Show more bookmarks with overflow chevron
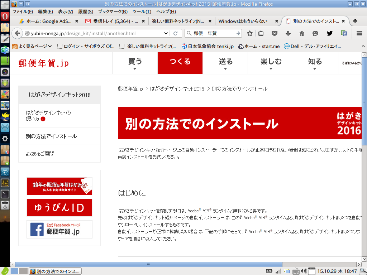 [363, 46]
